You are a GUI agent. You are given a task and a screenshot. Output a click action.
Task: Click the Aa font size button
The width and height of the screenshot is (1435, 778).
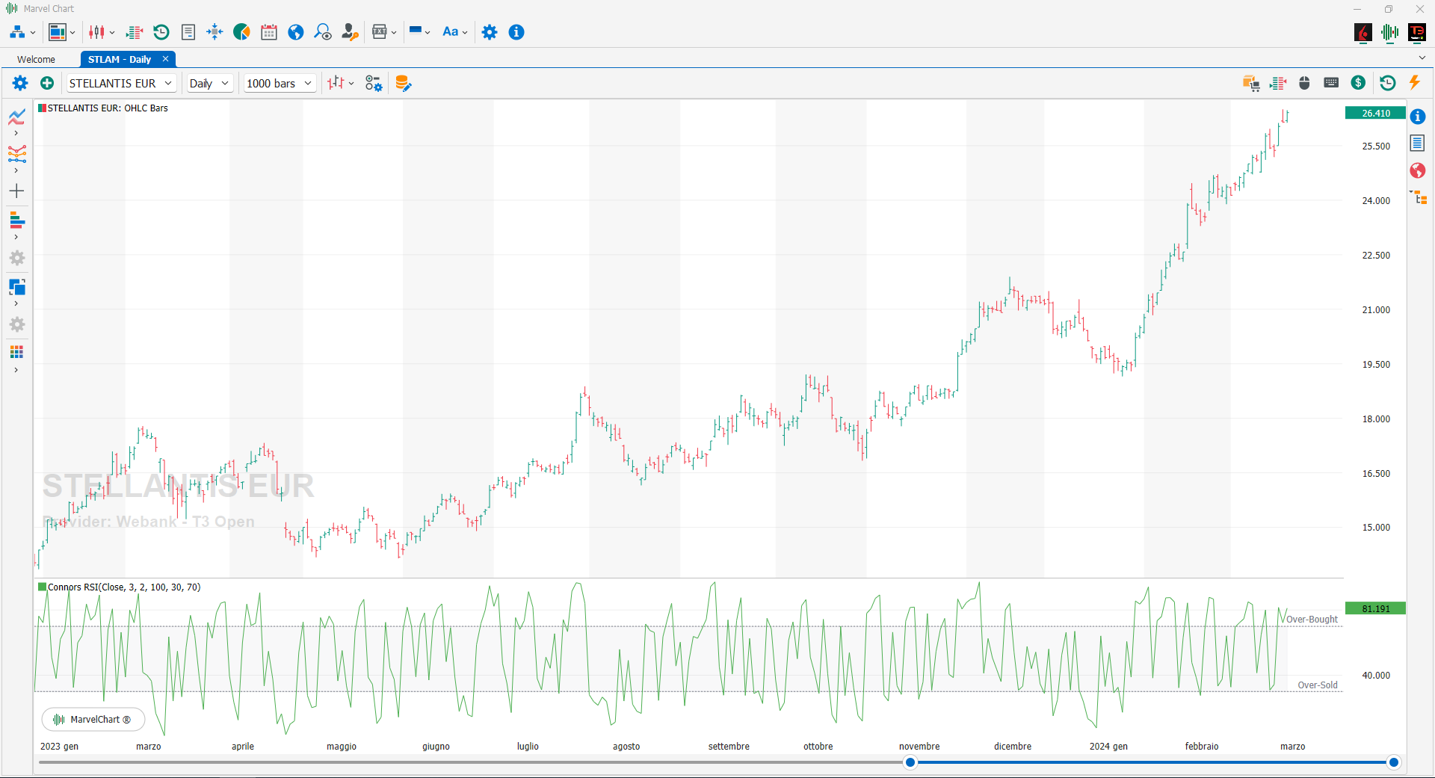click(454, 32)
